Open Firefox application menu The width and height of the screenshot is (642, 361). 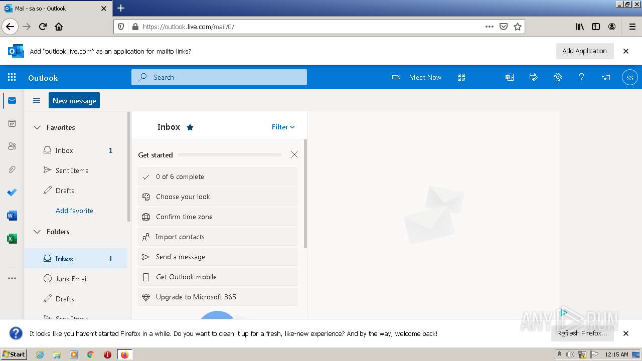[632, 27]
